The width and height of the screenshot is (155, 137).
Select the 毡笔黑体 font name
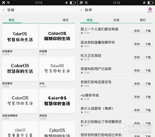7,51
